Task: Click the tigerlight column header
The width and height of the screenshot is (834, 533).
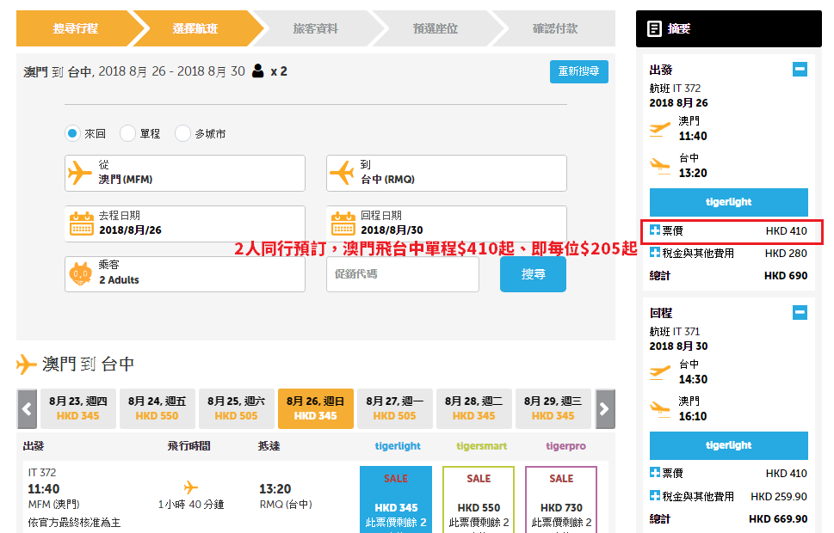Action: [x=398, y=446]
